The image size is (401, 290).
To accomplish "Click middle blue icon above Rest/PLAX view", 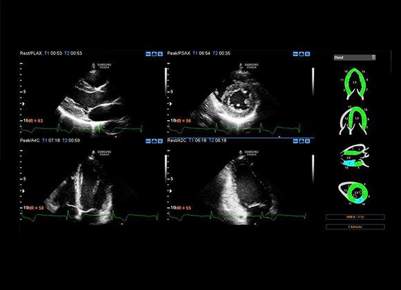I will pyautogui.click(x=154, y=54).
